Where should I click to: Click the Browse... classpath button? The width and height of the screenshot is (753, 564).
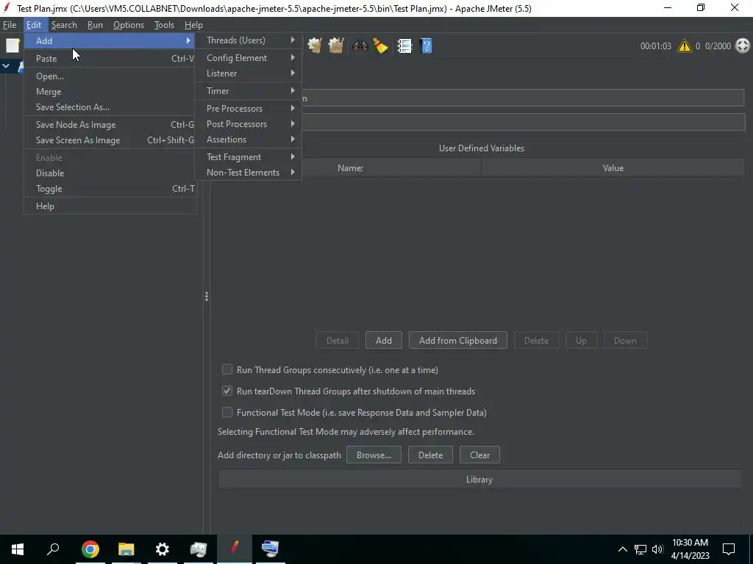(374, 455)
